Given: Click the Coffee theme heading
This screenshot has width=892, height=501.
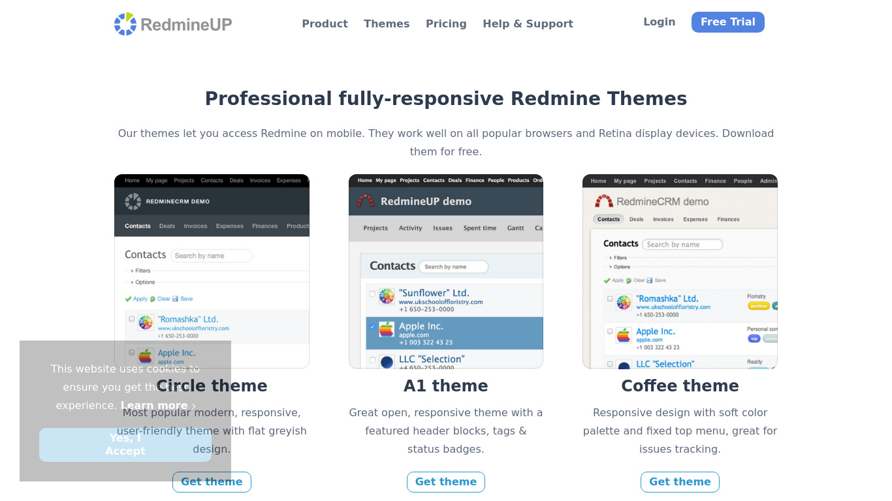Looking at the screenshot, I should coord(680,386).
